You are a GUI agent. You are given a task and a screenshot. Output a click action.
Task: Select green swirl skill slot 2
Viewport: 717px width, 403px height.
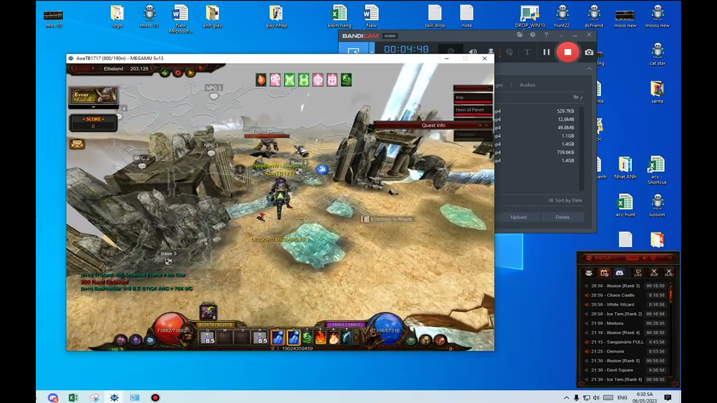coord(306,338)
